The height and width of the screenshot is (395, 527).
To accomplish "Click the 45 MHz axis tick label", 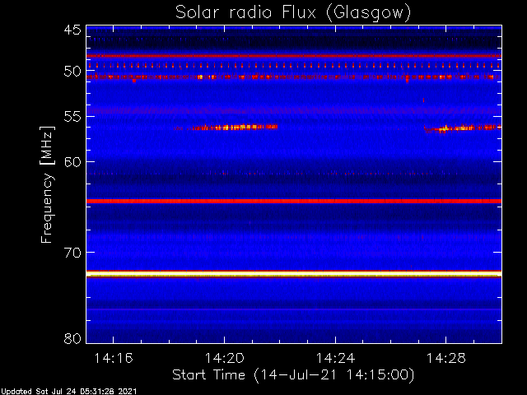I will point(72,30).
